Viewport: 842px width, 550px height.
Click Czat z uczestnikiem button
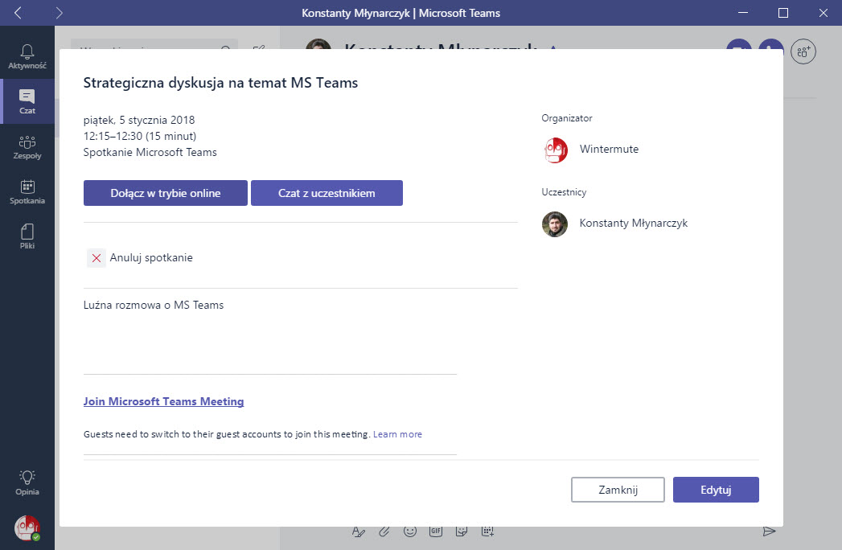click(x=327, y=193)
